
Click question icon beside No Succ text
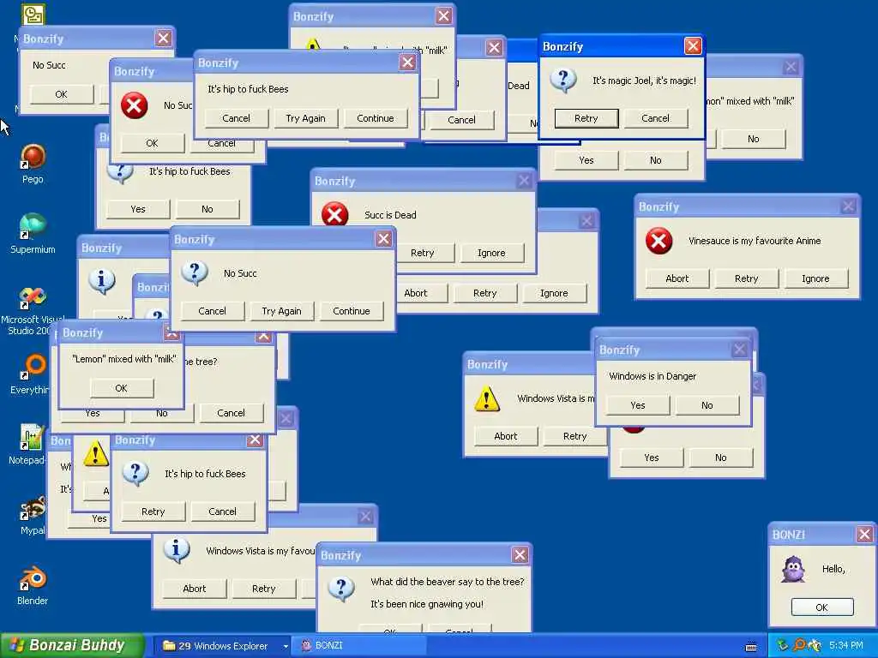(195, 273)
